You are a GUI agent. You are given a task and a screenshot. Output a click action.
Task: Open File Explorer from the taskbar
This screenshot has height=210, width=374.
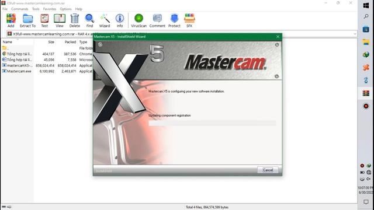click(366, 42)
